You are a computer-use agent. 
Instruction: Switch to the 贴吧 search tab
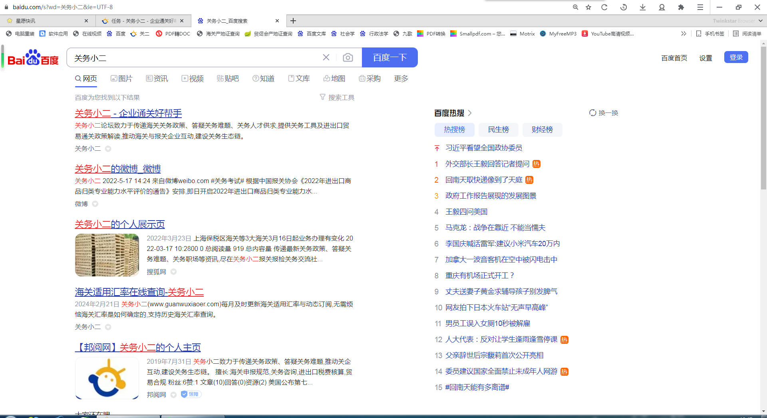(x=228, y=79)
